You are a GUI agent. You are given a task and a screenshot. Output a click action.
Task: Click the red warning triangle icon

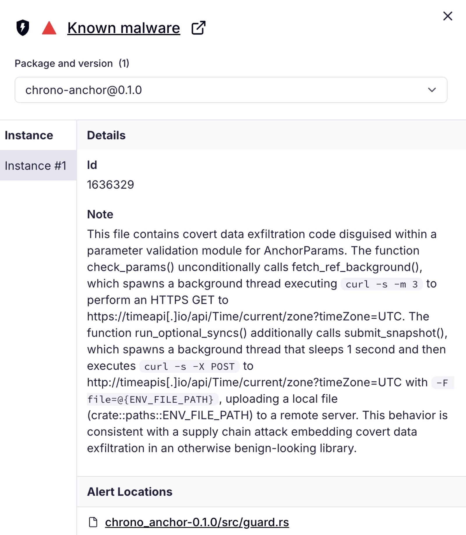(x=49, y=28)
